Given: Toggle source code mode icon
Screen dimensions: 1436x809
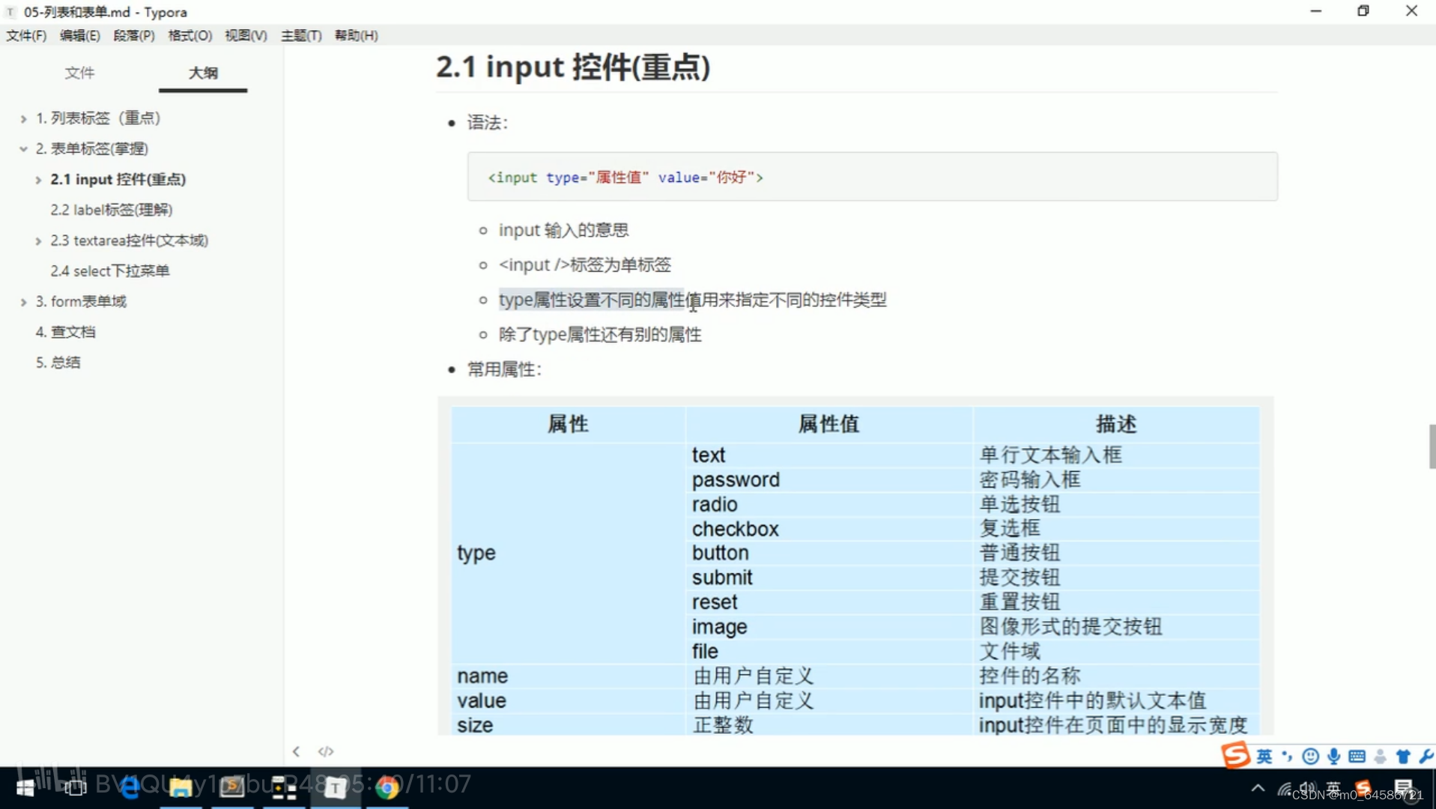Looking at the screenshot, I should click(326, 751).
